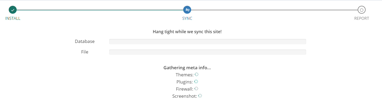The height and width of the screenshot is (109, 382).
Task: Click the "Gathering meta info..." text
Action: coord(187,68)
